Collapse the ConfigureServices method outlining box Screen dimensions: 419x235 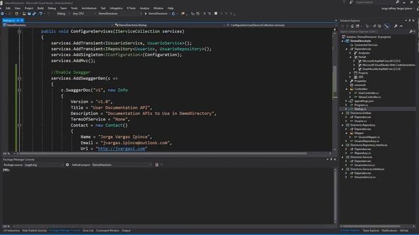[19, 31]
